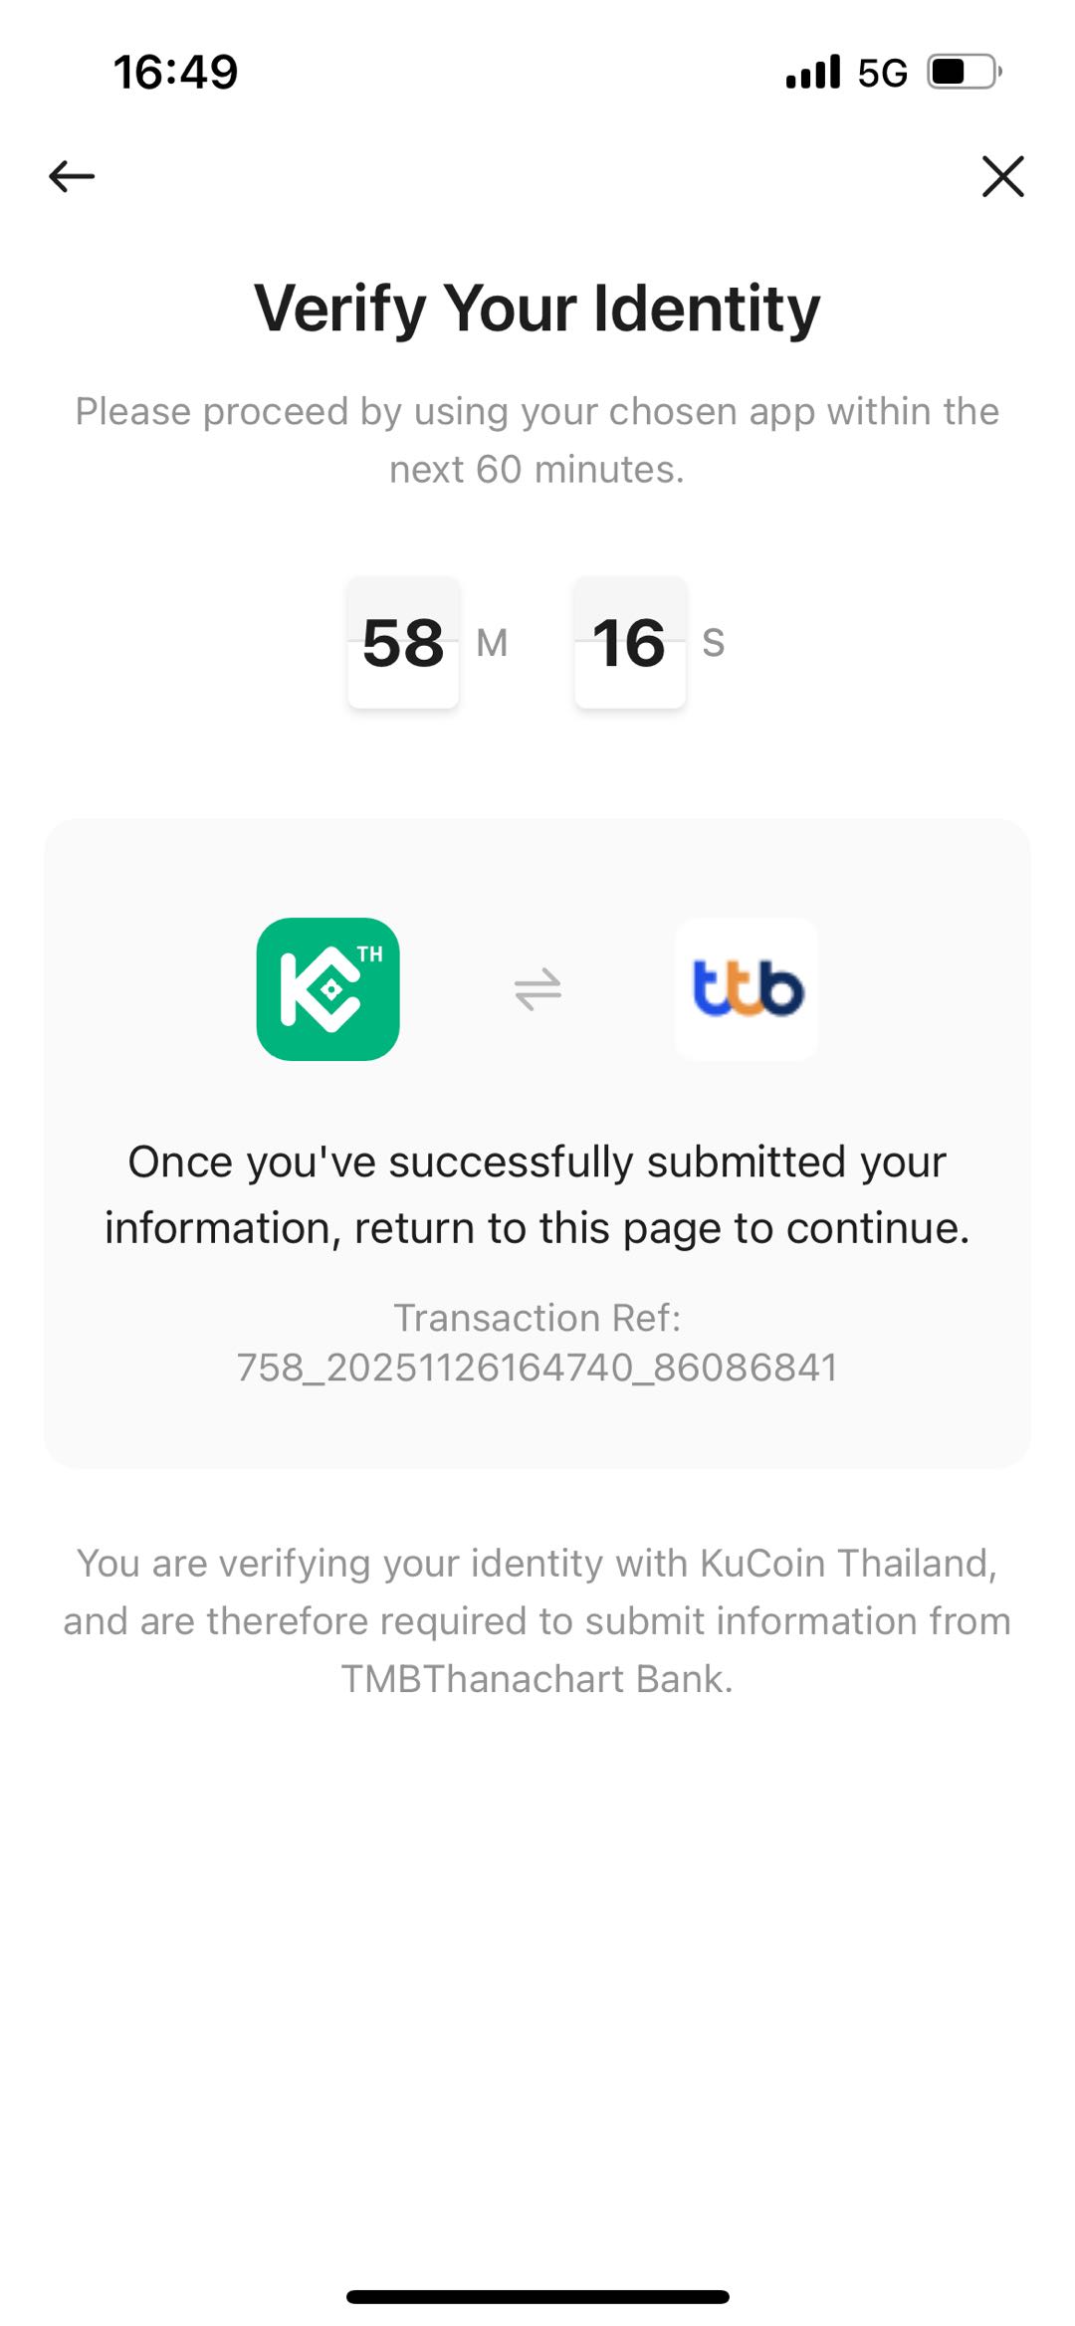Image resolution: width=1075 pixels, height=2326 pixels.
Task: Tap the KuCoin Thailand app icon
Action: [327, 988]
